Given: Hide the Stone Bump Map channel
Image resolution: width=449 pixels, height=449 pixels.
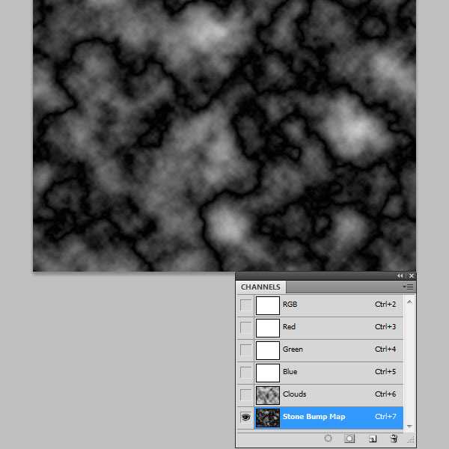Looking at the screenshot, I should point(245,417).
